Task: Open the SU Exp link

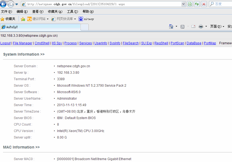Action: click(x=147, y=43)
